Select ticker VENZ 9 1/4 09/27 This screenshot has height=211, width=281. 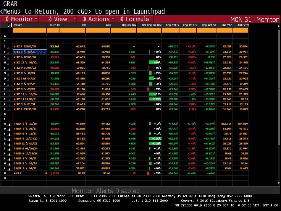pyautogui.click(x=24, y=84)
